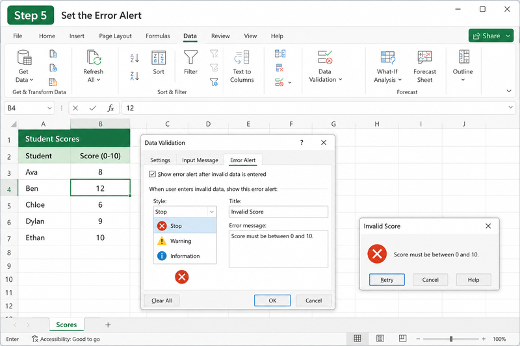Click the Outline icon
Viewport: 520px width, 346px height.
click(463, 57)
